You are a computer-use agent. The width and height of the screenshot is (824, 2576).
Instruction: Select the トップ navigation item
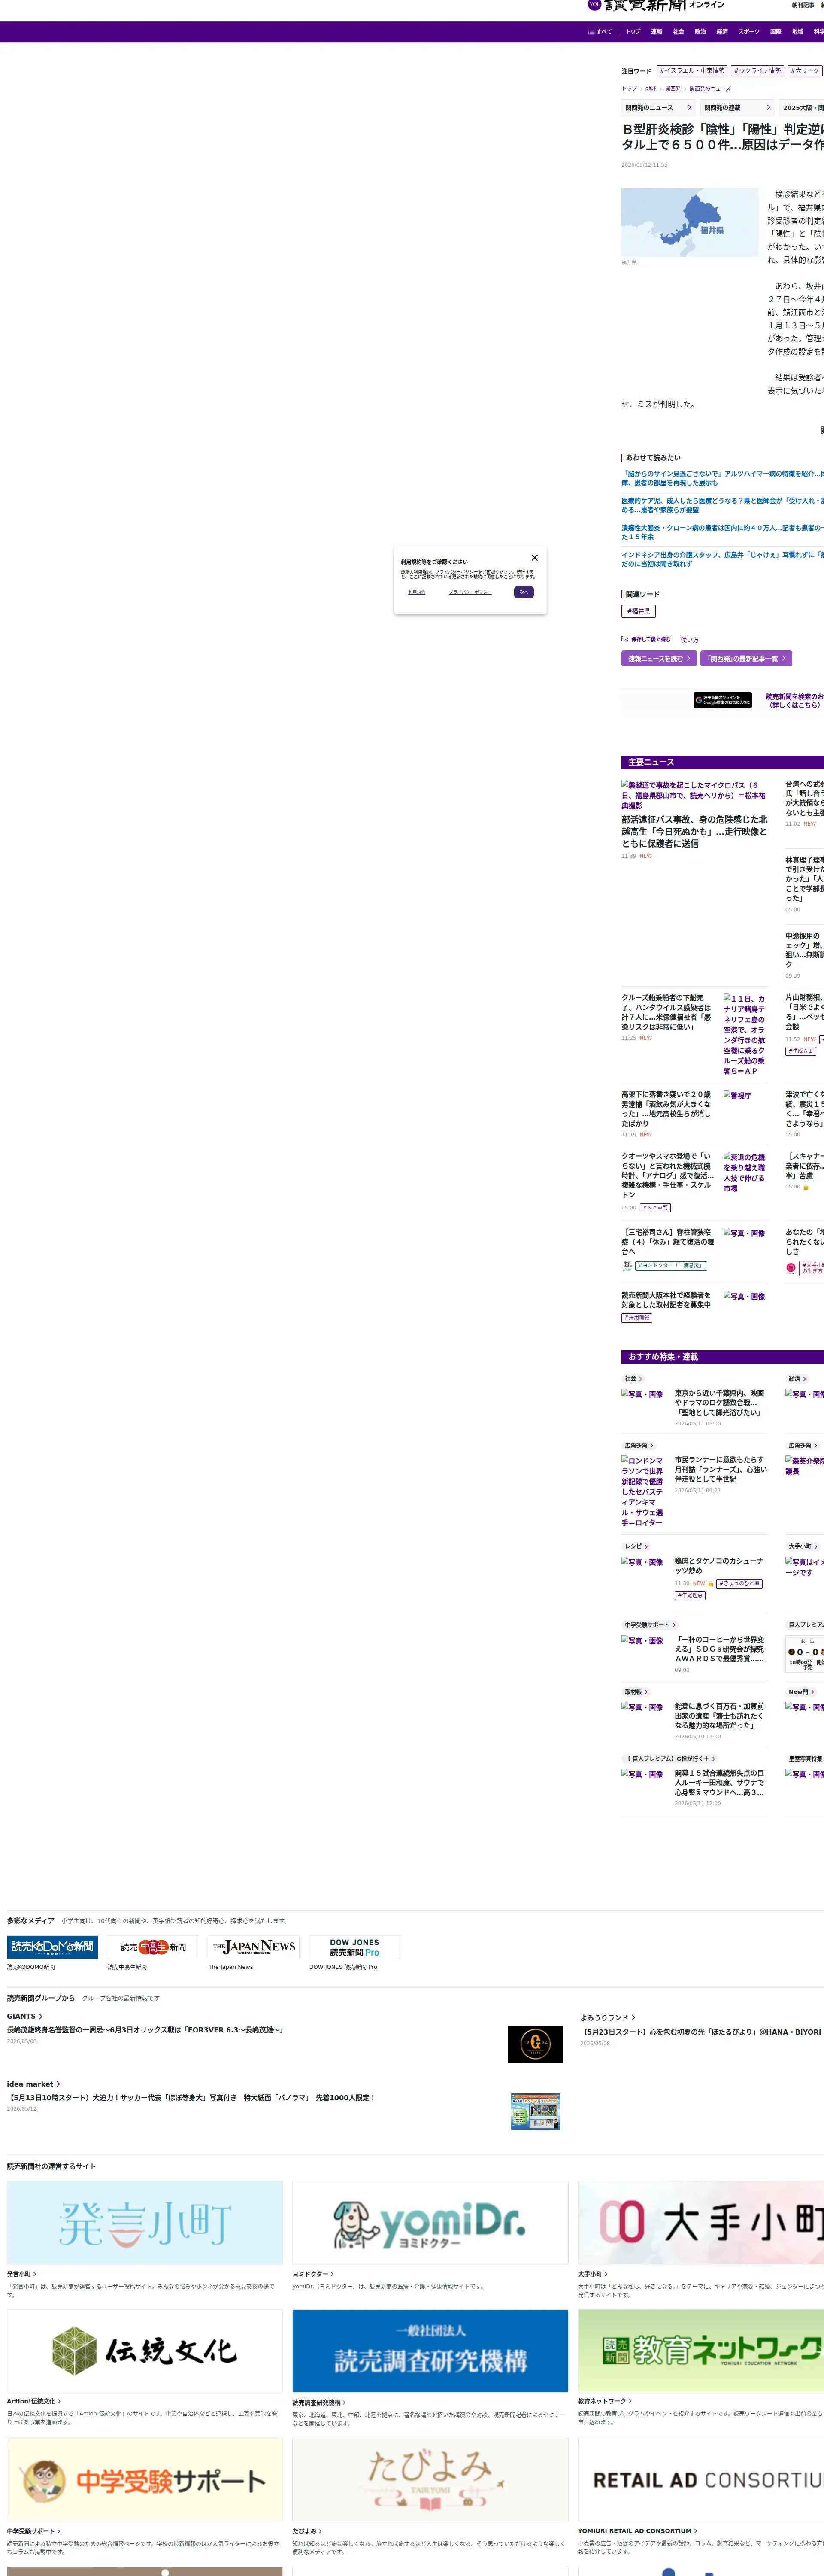(633, 32)
